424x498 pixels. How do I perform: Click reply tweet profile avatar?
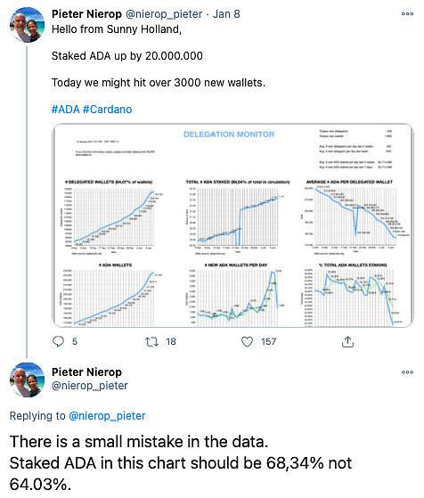coord(27,380)
